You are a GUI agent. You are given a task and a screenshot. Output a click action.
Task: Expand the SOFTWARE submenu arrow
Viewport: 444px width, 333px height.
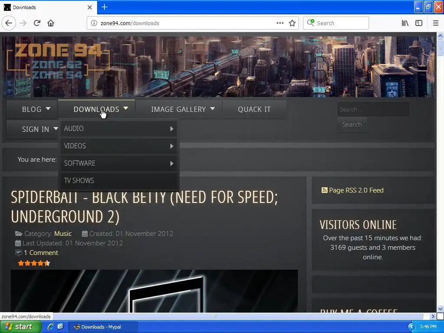(x=172, y=163)
